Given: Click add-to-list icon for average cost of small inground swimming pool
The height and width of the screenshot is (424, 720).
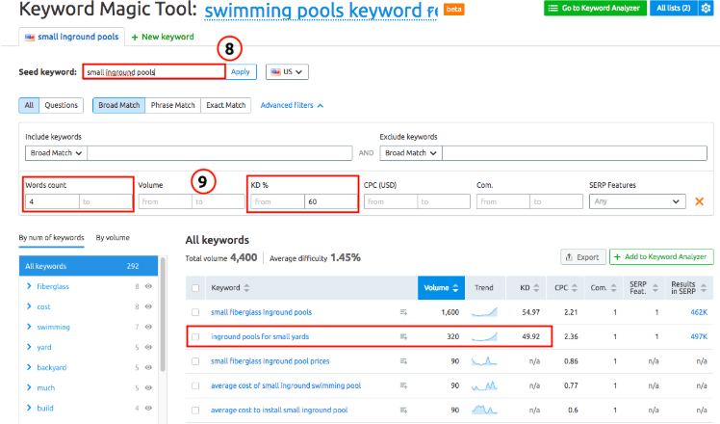Looking at the screenshot, I should click(x=403, y=385).
